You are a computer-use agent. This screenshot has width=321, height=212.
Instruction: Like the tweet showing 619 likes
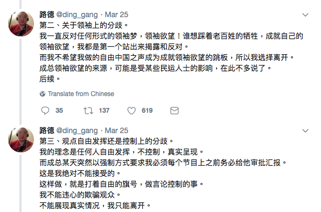(x=131, y=111)
